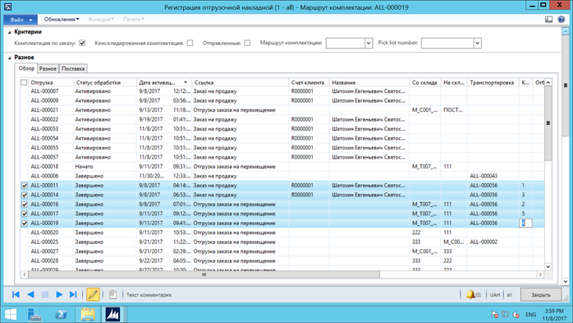Viewport: 573px width, 323px height.
Task: Go to next record arrow
Action: 59,294
